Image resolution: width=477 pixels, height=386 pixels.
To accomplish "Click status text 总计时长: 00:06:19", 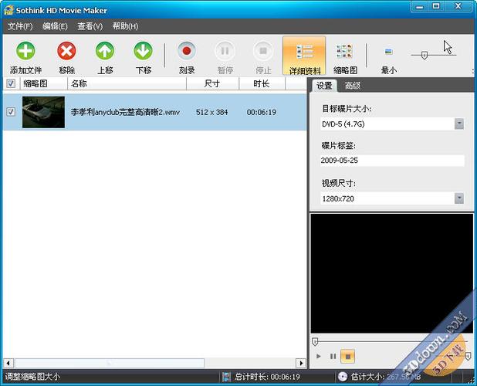I will pyautogui.click(x=267, y=377).
